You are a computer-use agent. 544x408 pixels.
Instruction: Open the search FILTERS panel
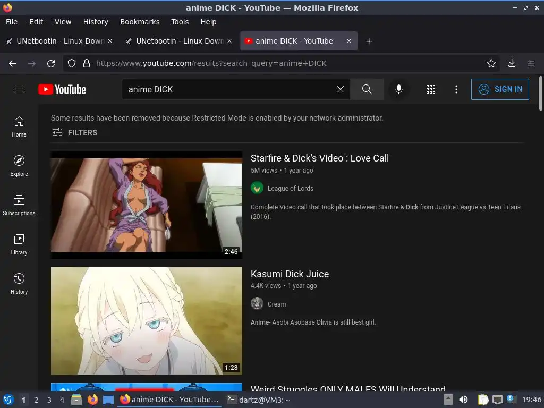point(74,132)
